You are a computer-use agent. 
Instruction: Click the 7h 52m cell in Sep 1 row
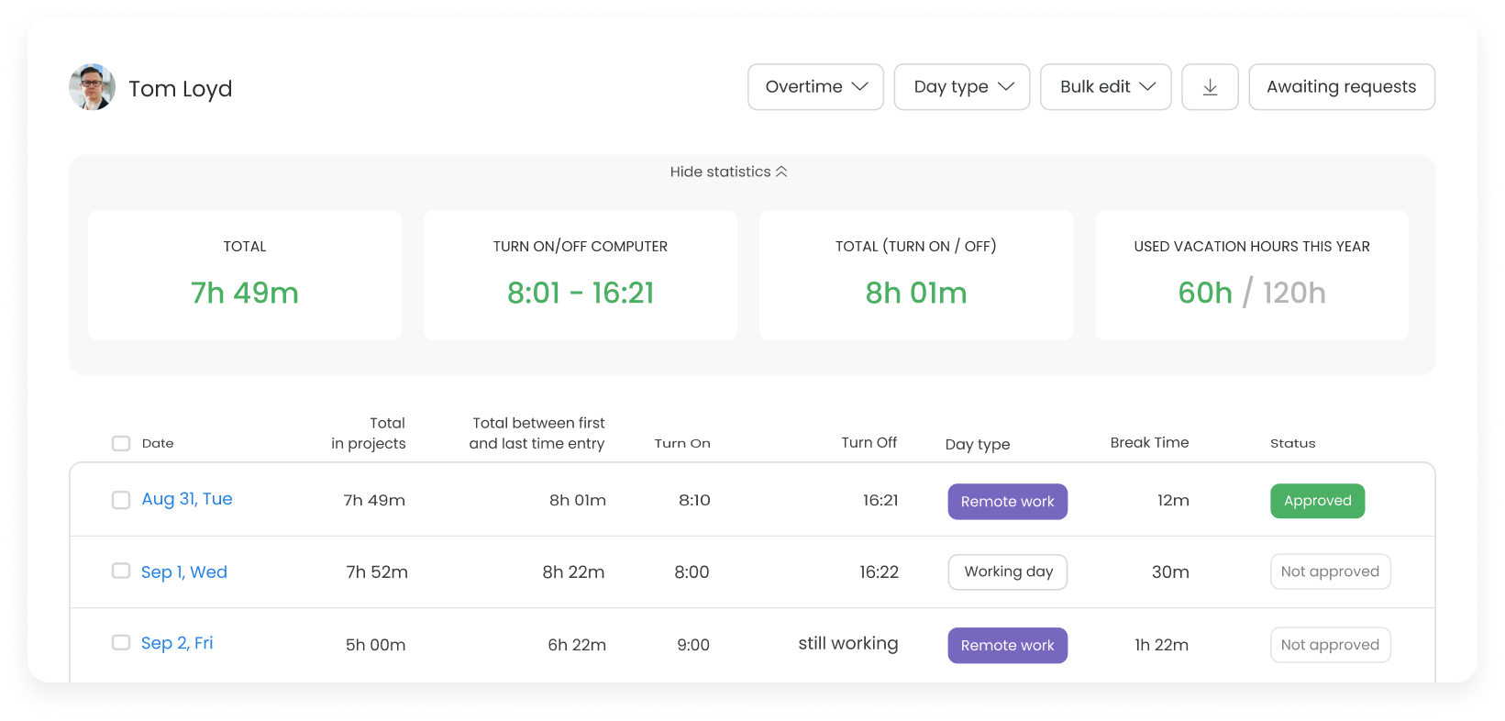377,572
